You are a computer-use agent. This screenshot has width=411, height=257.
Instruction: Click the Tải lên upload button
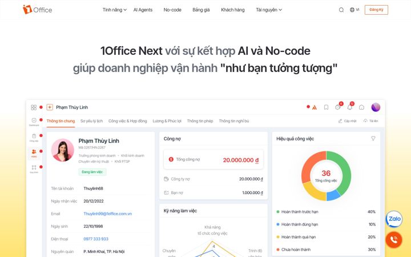(x=370, y=121)
